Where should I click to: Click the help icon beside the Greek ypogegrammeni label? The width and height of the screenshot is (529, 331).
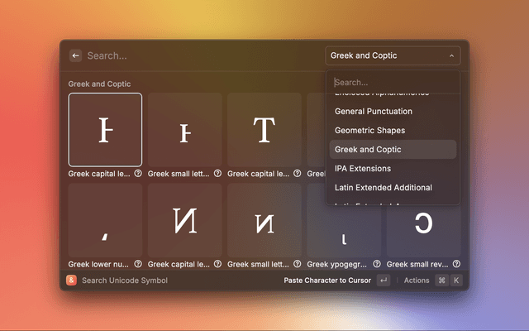click(x=377, y=264)
